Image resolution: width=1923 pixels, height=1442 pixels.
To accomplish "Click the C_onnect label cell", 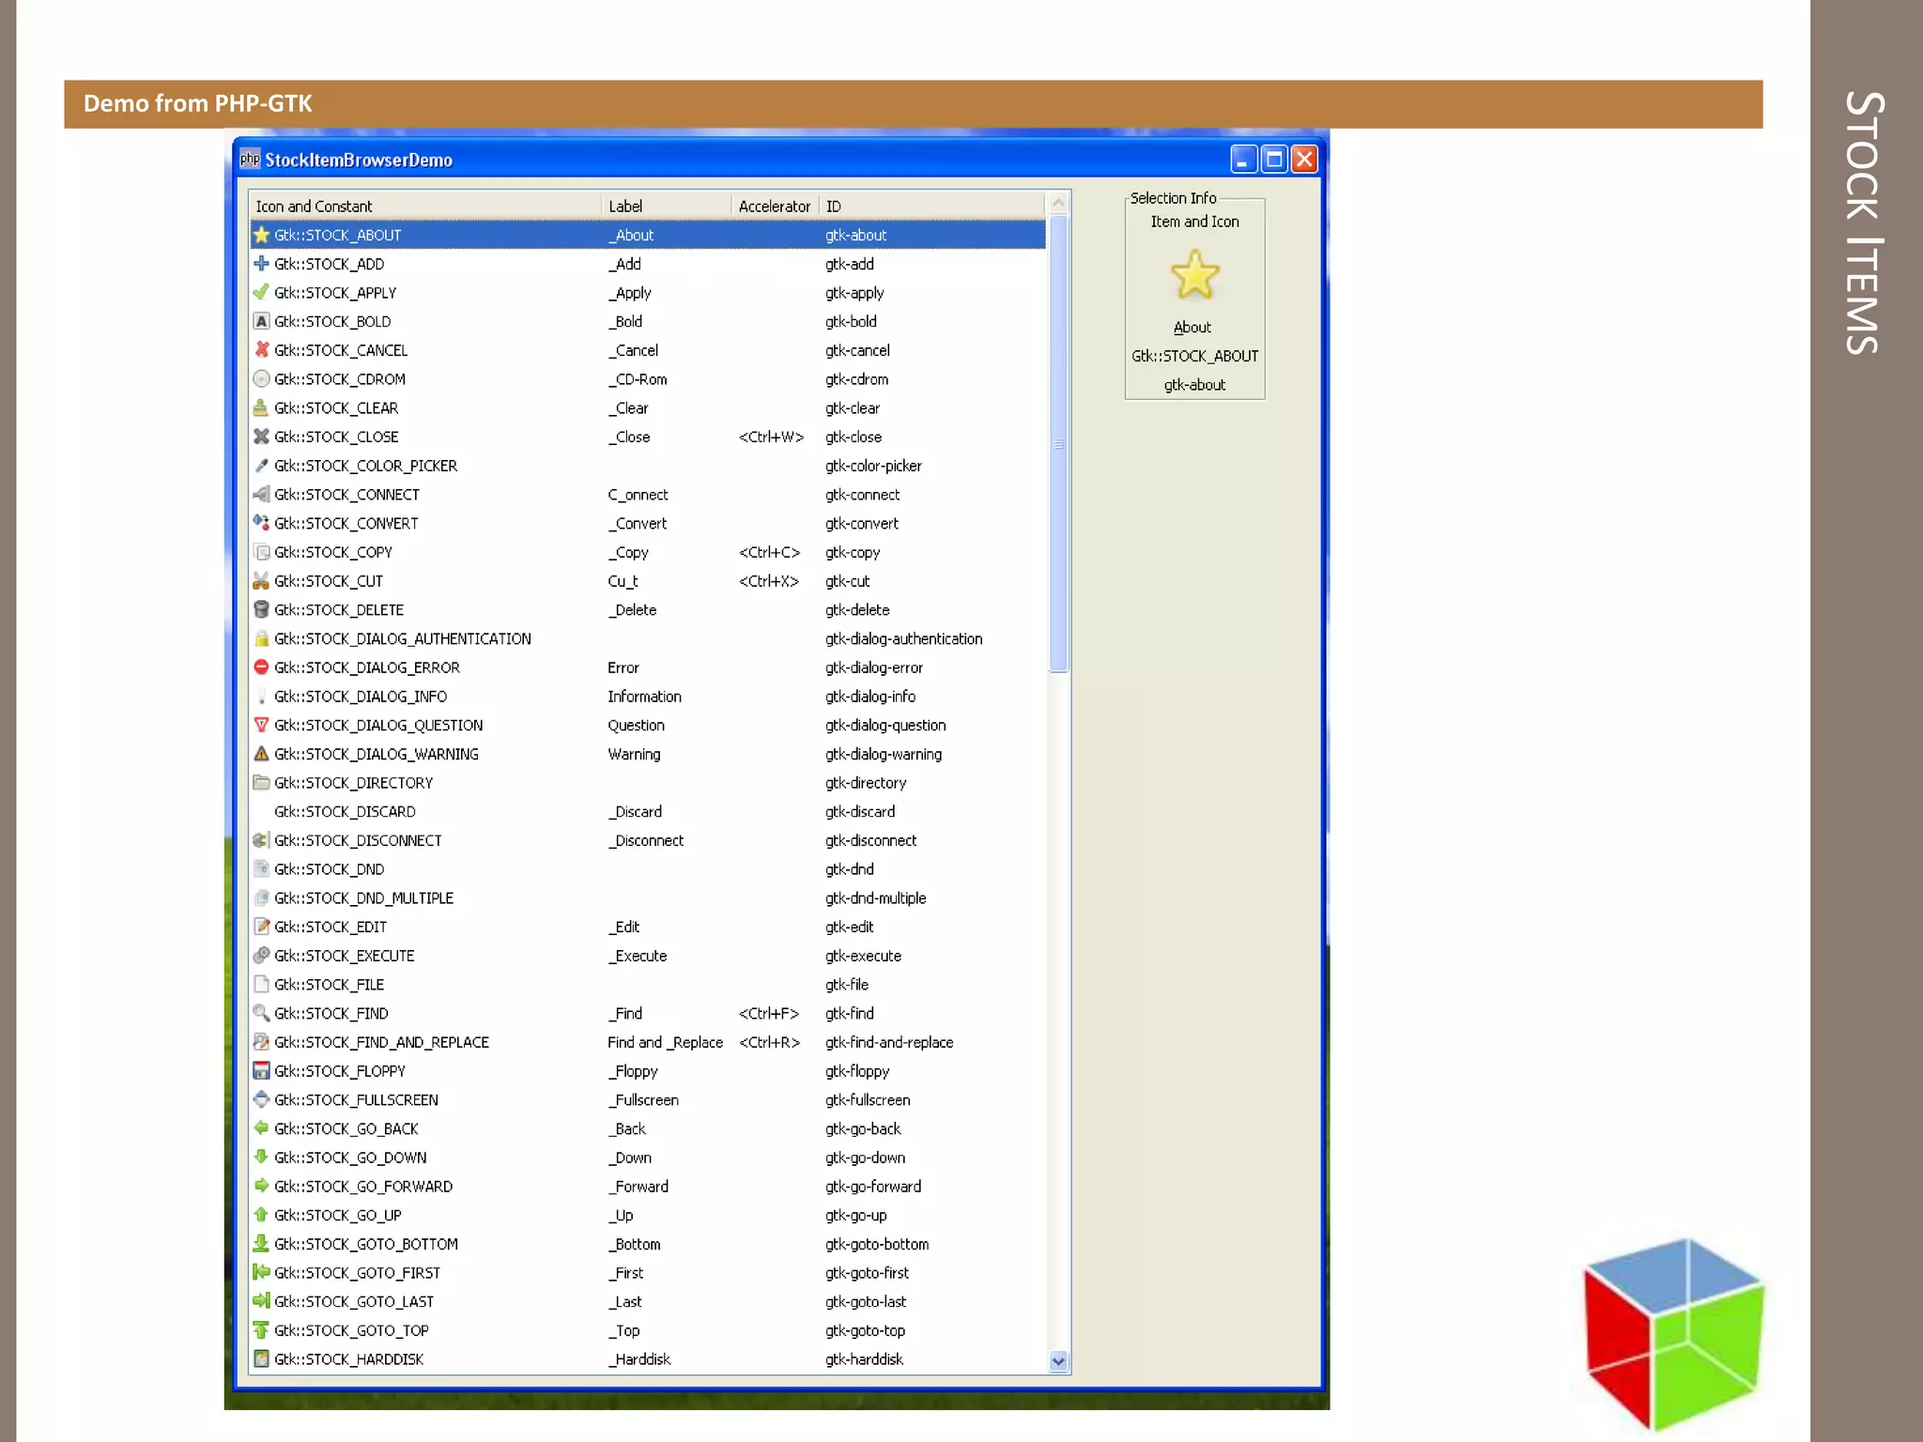I will click(x=638, y=495).
